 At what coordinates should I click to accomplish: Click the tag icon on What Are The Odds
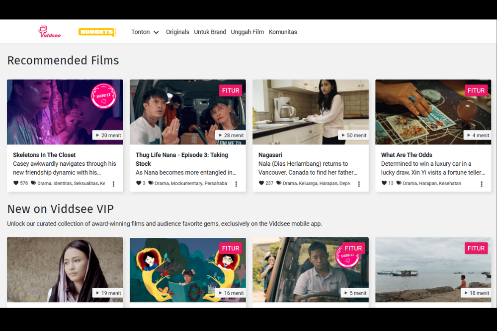click(399, 183)
